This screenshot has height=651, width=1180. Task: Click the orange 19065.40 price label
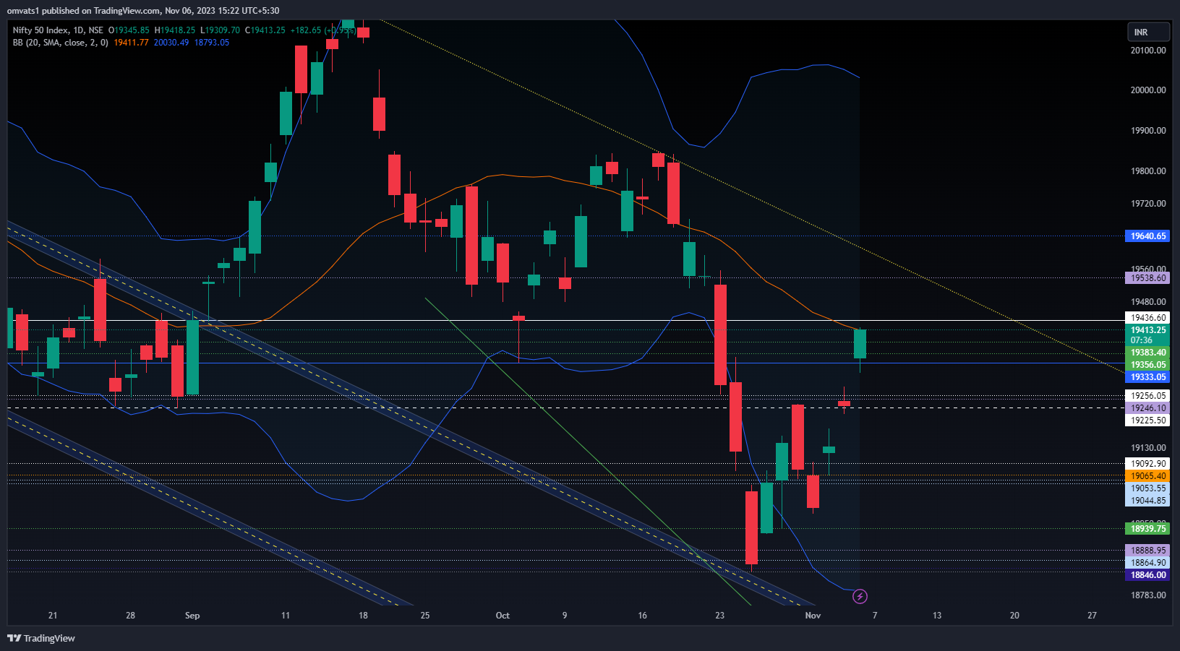click(1147, 476)
